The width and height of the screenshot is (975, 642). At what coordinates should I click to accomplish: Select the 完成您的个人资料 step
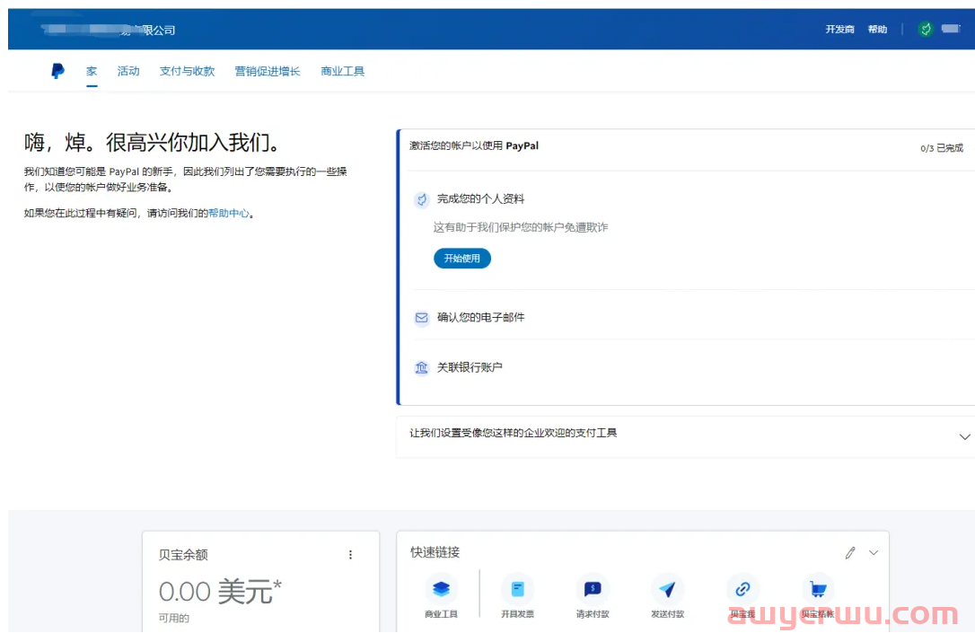tap(480, 199)
